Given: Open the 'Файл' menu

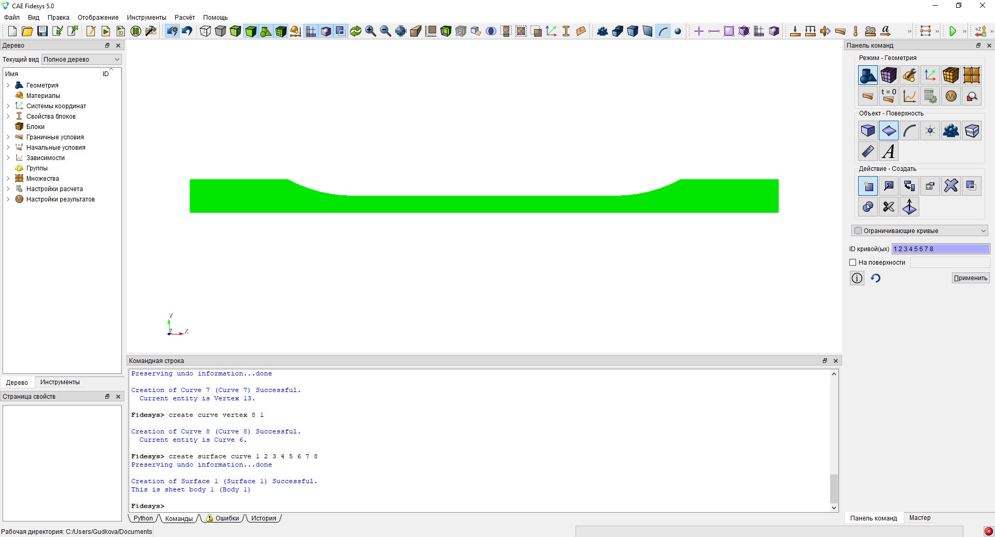Looking at the screenshot, I should click(12, 18).
